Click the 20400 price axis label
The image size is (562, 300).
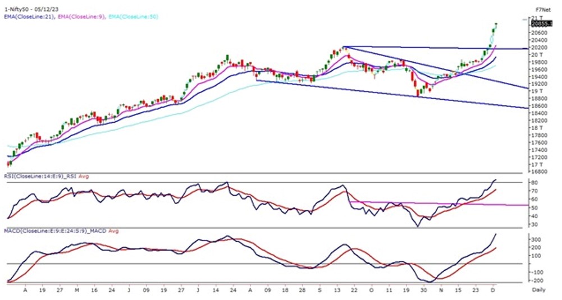click(x=540, y=40)
